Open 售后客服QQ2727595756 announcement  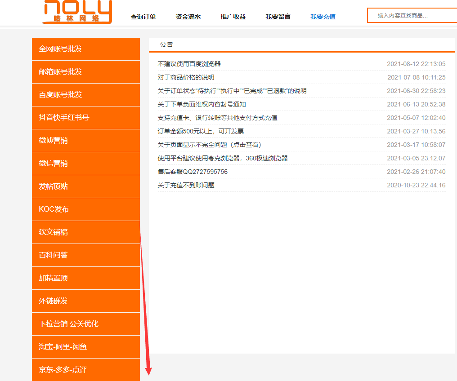click(x=193, y=172)
